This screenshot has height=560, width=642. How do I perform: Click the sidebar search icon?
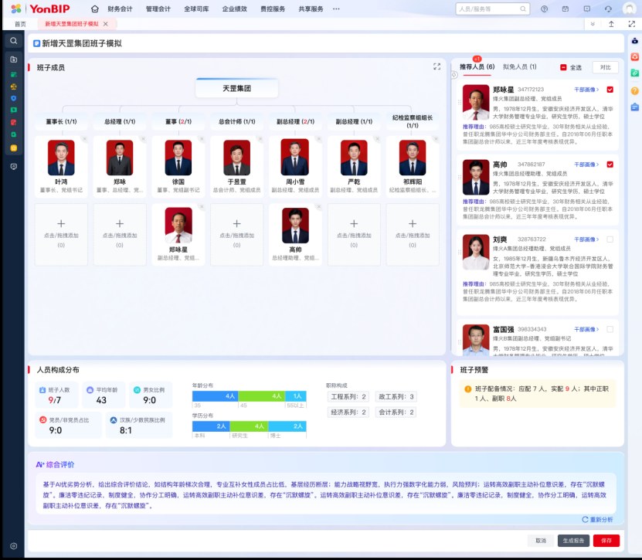(13, 40)
